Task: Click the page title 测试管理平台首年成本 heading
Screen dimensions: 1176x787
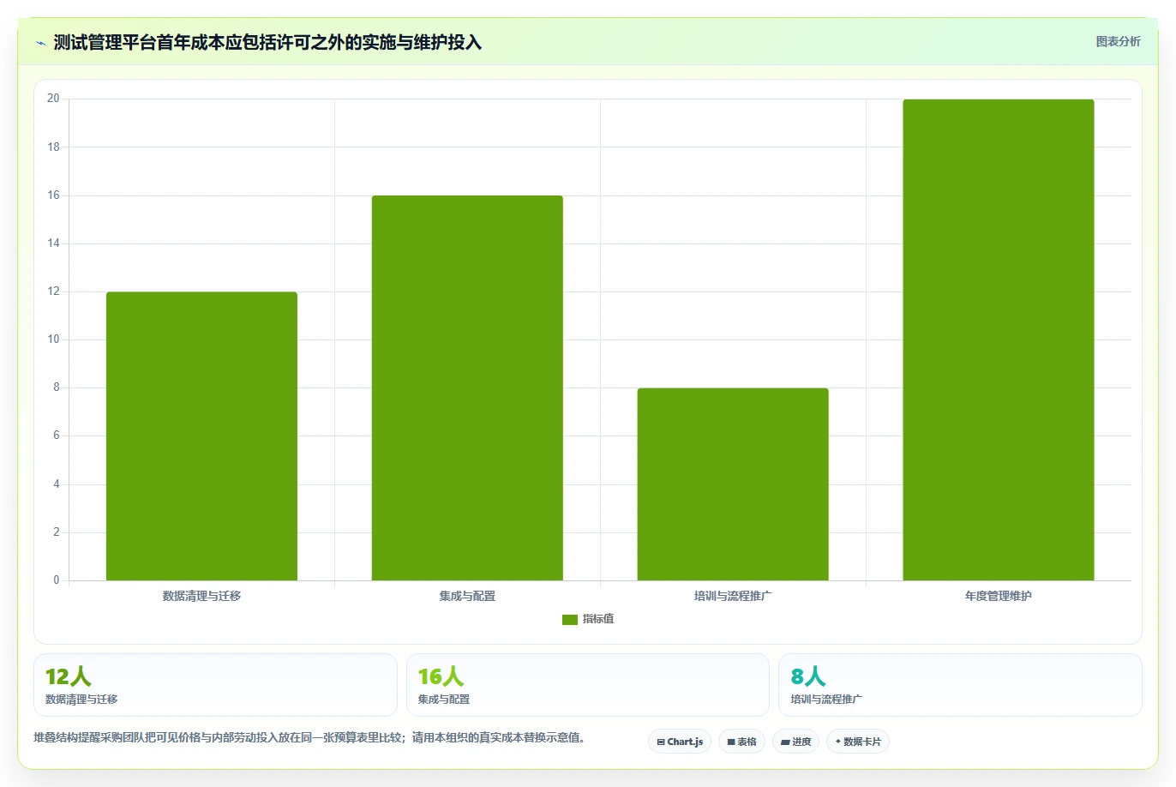Action: click(x=267, y=42)
